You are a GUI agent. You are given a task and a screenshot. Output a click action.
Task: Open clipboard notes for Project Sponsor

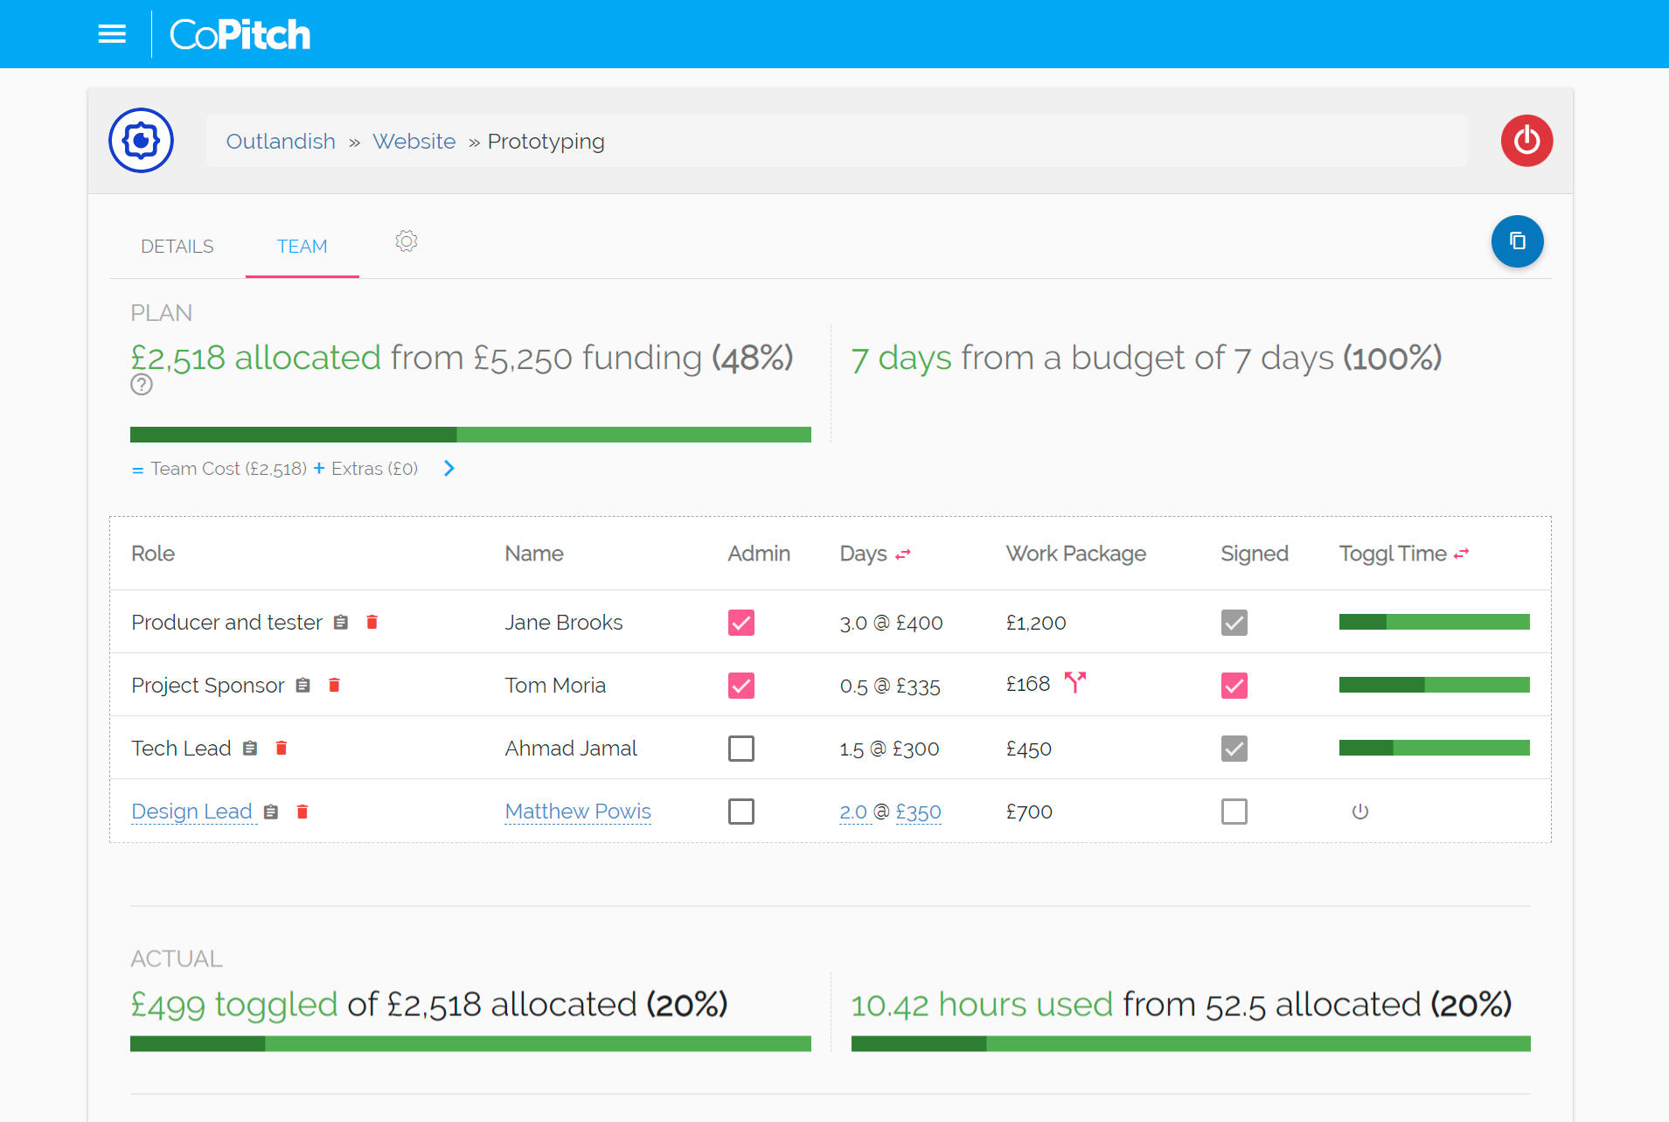(303, 685)
